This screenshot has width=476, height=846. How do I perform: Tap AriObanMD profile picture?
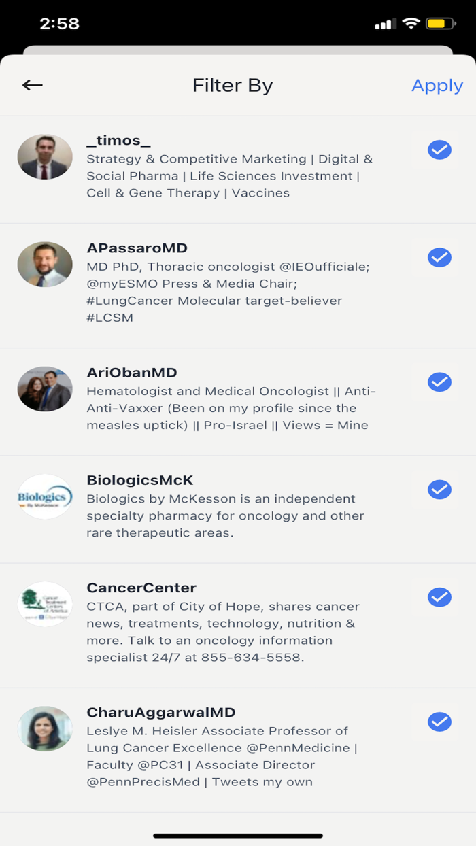(x=45, y=389)
